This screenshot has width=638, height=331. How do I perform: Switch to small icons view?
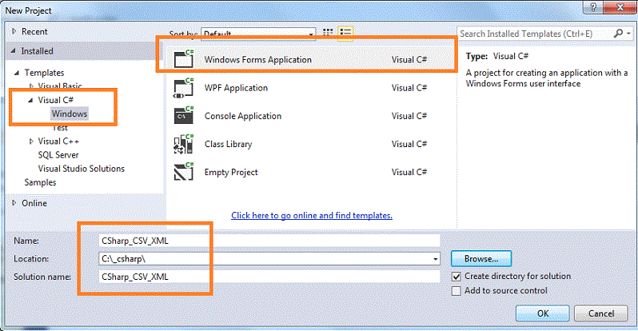(328, 32)
